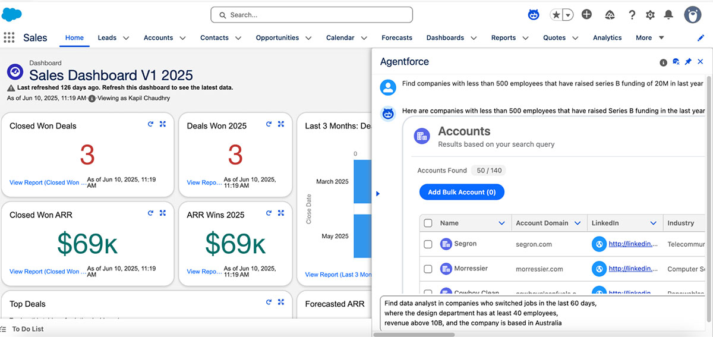Go to the Analytics tab
Viewport: 713px width, 337px height.
[x=607, y=38]
